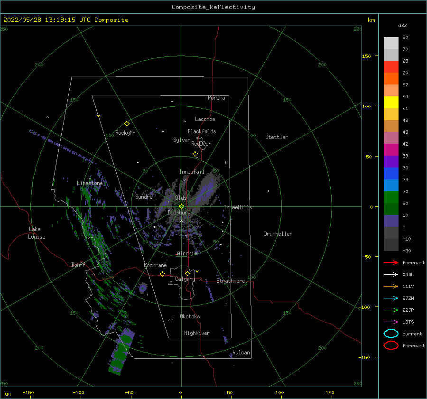
Task: Select the purple swatch between 39 and 36 dBZ
Action: [x=391, y=161]
